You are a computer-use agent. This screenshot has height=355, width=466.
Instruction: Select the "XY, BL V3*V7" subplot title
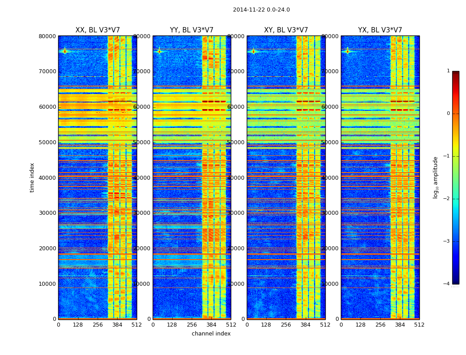pyautogui.click(x=286, y=30)
